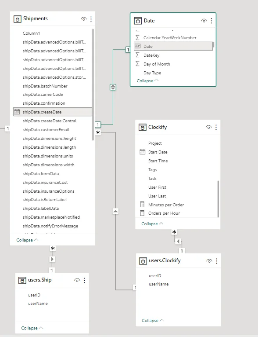Screen dimensions: 258x337
Task: Select shipData.confirmation field
Action: 44,103
